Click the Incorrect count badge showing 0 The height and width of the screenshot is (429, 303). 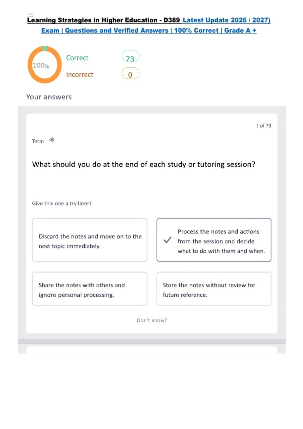pos(130,73)
